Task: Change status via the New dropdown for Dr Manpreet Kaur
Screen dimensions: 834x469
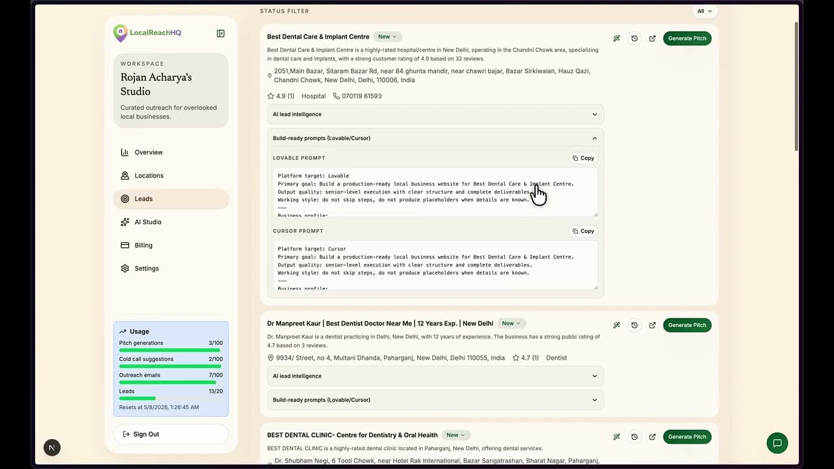Action: [511, 323]
